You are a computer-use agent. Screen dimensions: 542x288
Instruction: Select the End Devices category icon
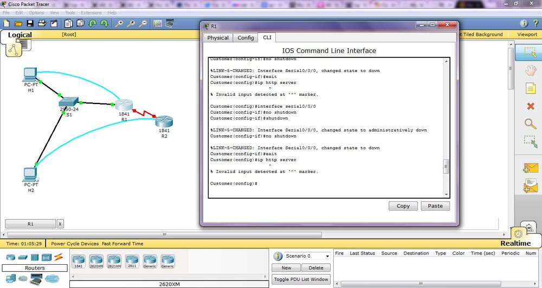tap(11, 278)
